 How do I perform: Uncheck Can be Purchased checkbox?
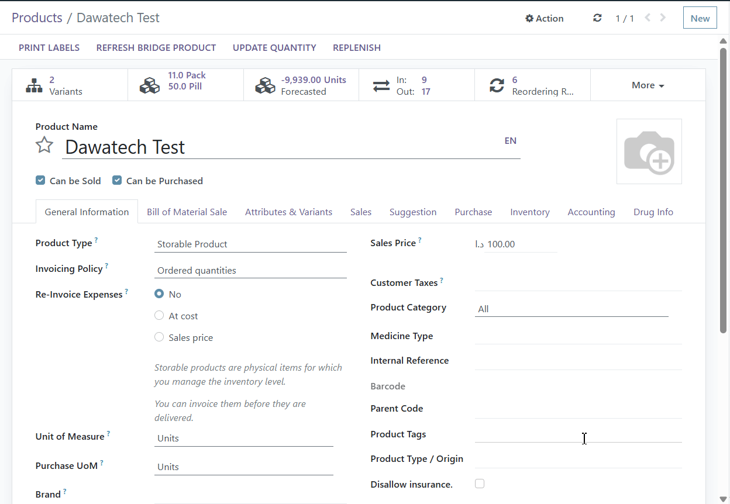(117, 181)
